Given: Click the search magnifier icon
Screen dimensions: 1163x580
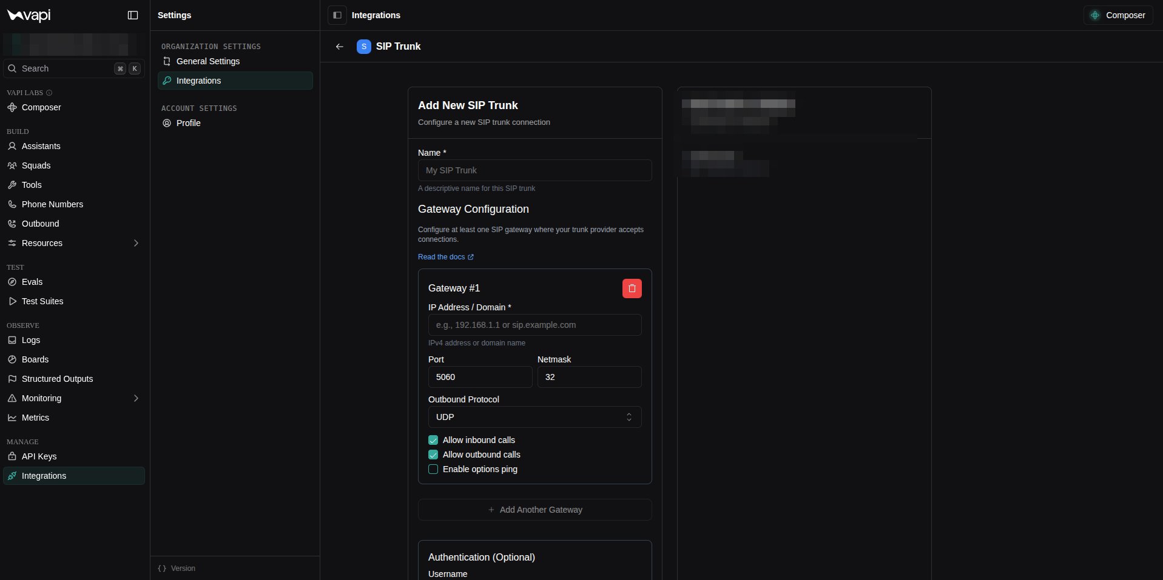Looking at the screenshot, I should pyautogui.click(x=12, y=68).
